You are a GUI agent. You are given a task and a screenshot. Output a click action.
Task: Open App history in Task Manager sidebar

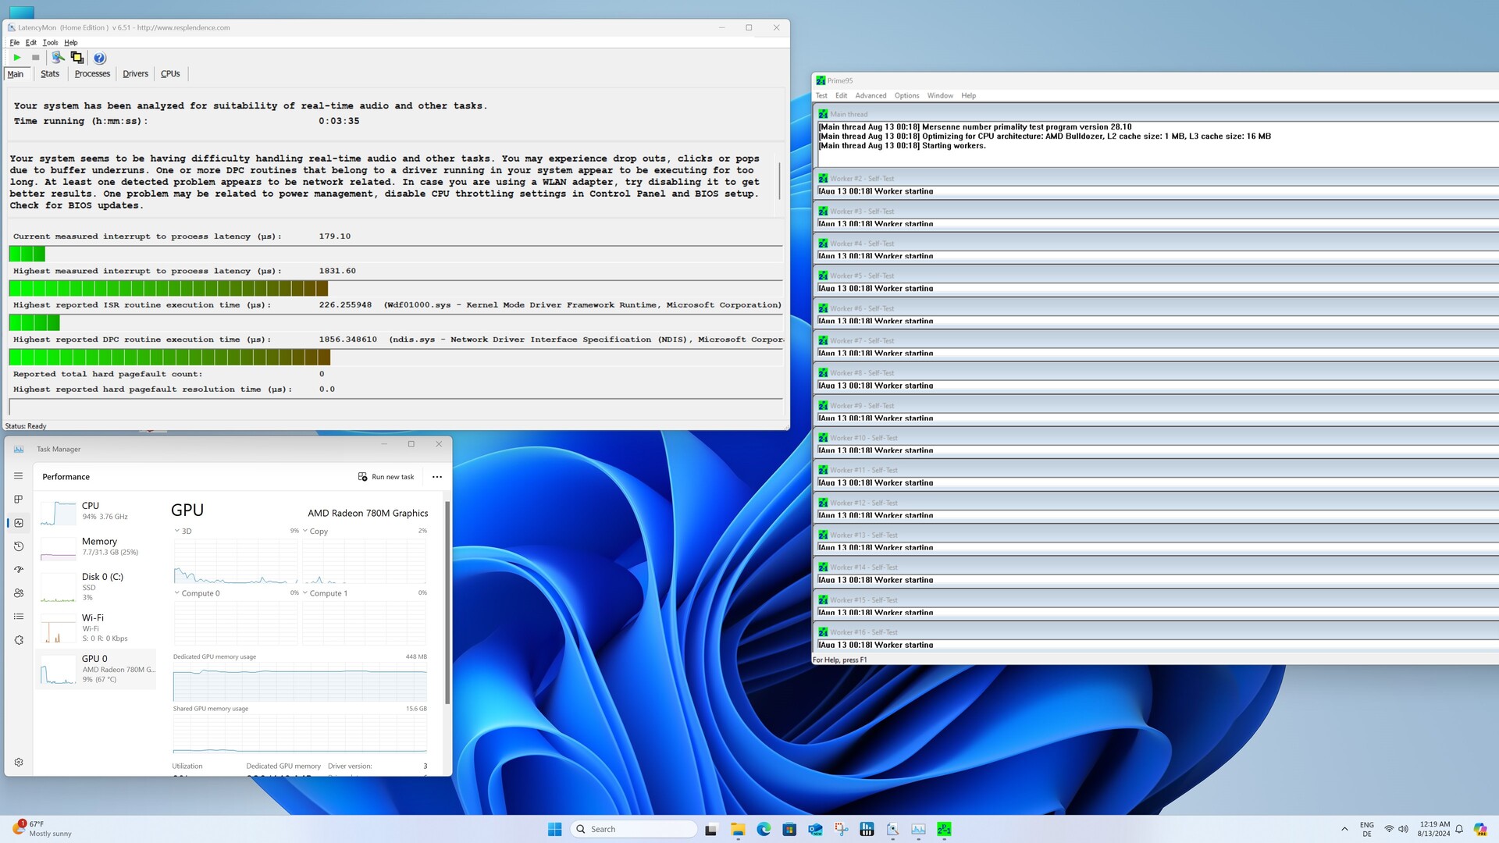[19, 546]
